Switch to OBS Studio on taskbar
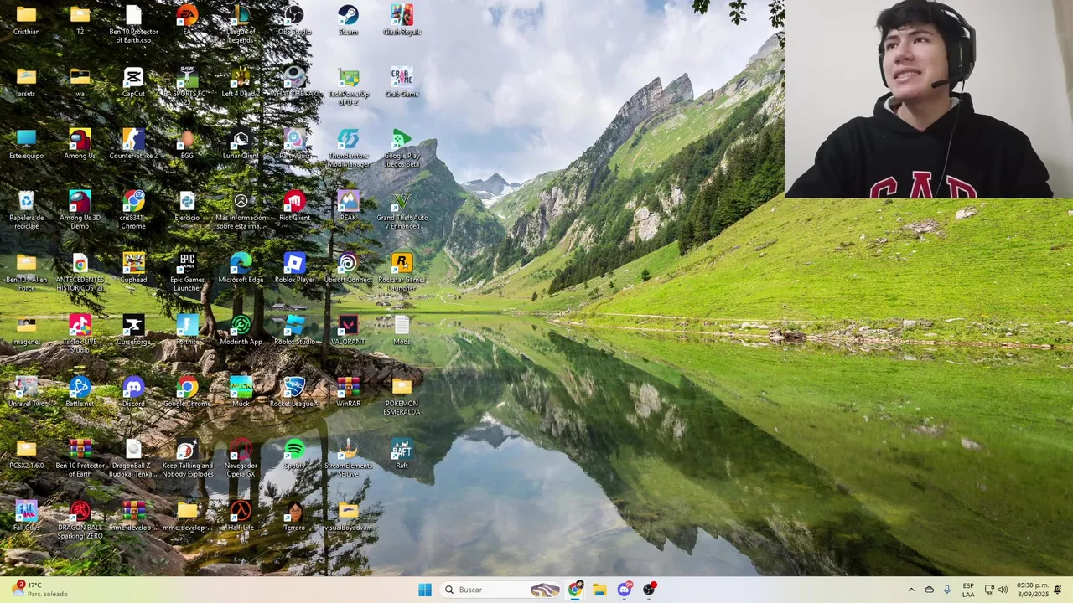Viewport: 1073px width, 603px height. point(649,590)
